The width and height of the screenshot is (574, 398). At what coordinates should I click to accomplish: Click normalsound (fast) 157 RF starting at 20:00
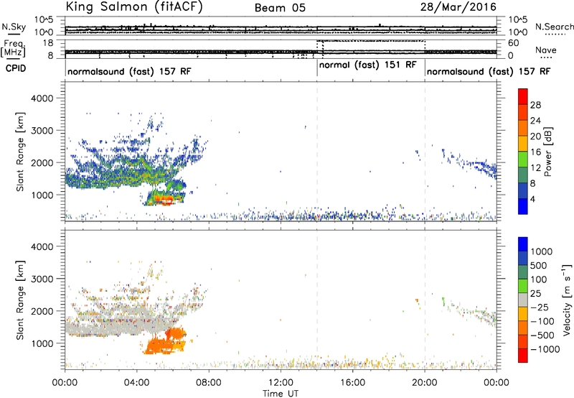click(489, 71)
